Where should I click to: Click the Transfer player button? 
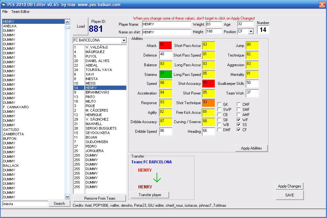click(x=150, y=195)
